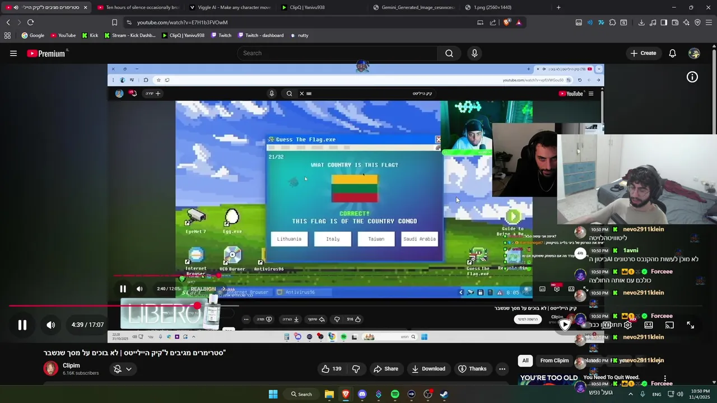Switch to the Viggle AI tab
Viewport: 717px width, 403px height.
230,7
